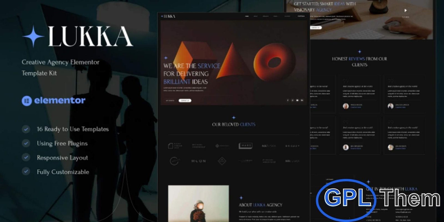
Task: Click the diamond-shaped client logo
Action: click(222, 161)
